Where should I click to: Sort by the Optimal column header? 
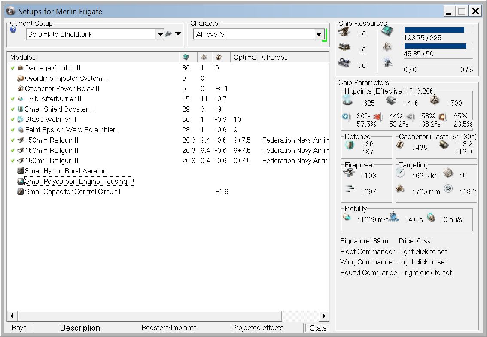click(x=245, y=57)
